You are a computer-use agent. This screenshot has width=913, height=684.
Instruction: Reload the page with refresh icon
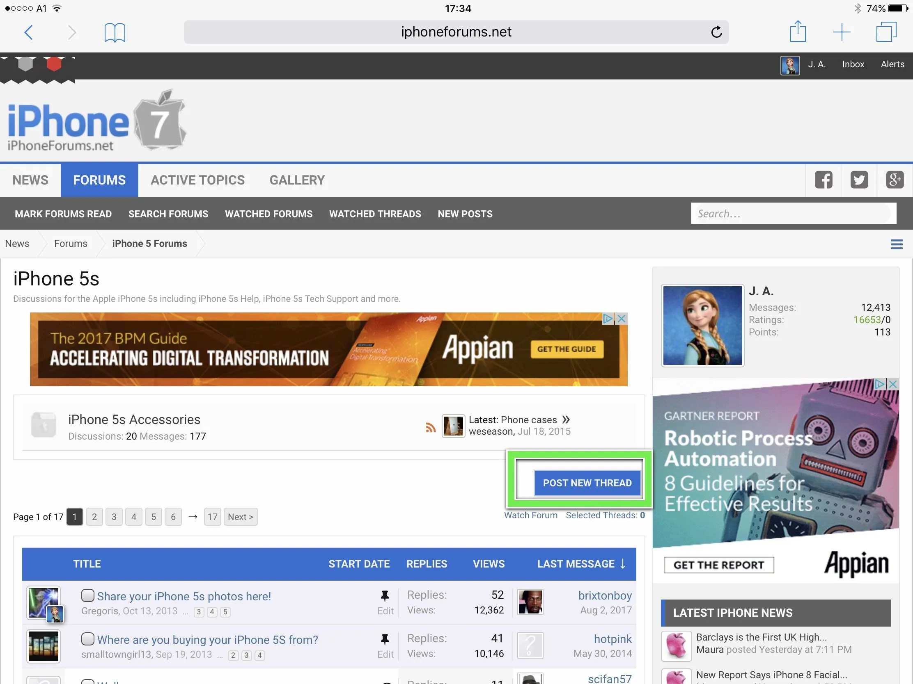point(716,32)
